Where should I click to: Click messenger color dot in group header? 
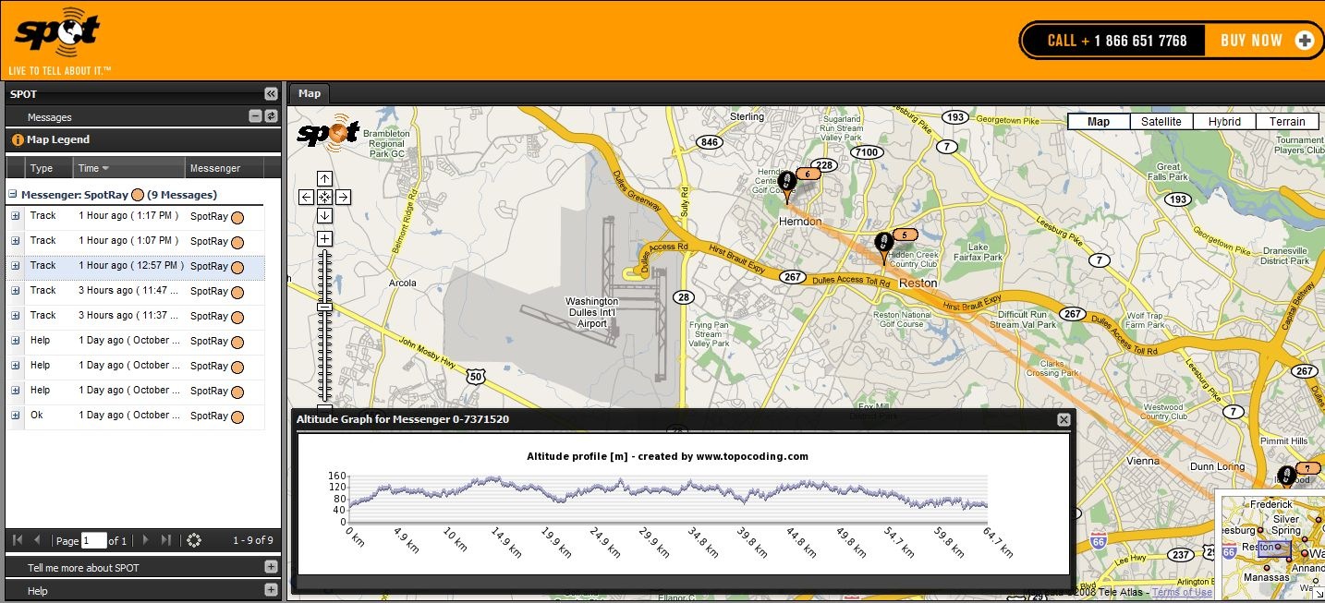coord(137,195)
